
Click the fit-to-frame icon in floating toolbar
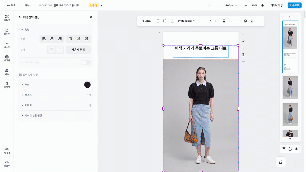(164, 21)
